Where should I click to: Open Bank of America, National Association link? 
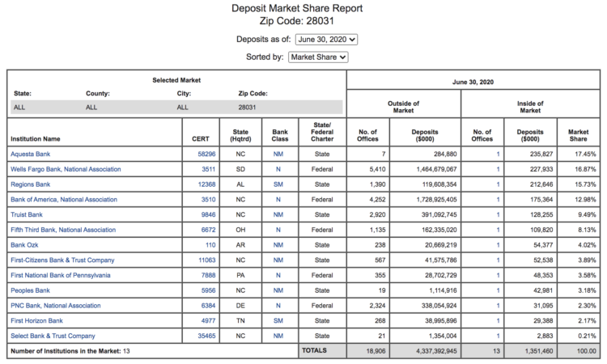[x=64, y=200]
